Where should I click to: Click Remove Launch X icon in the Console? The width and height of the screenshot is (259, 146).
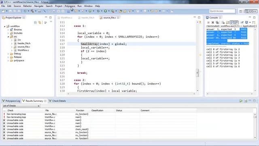[213, 23]
